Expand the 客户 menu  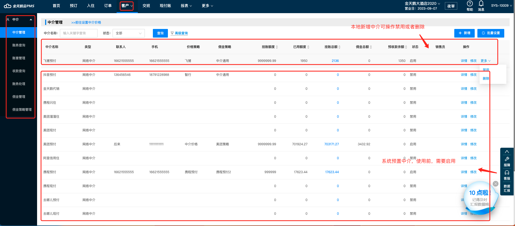point(127,6)
